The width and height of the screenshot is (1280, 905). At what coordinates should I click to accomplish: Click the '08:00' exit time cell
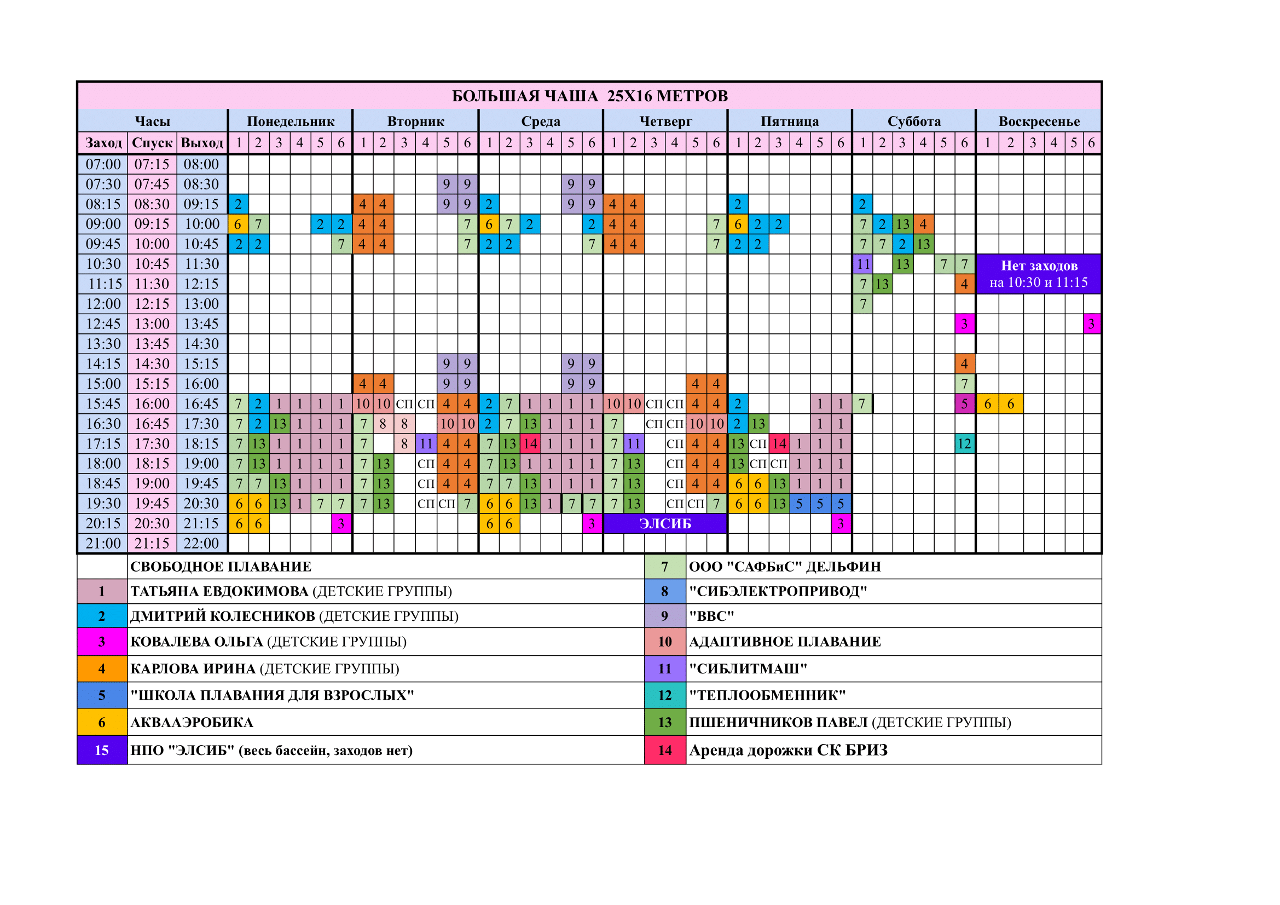coord(202,164)
